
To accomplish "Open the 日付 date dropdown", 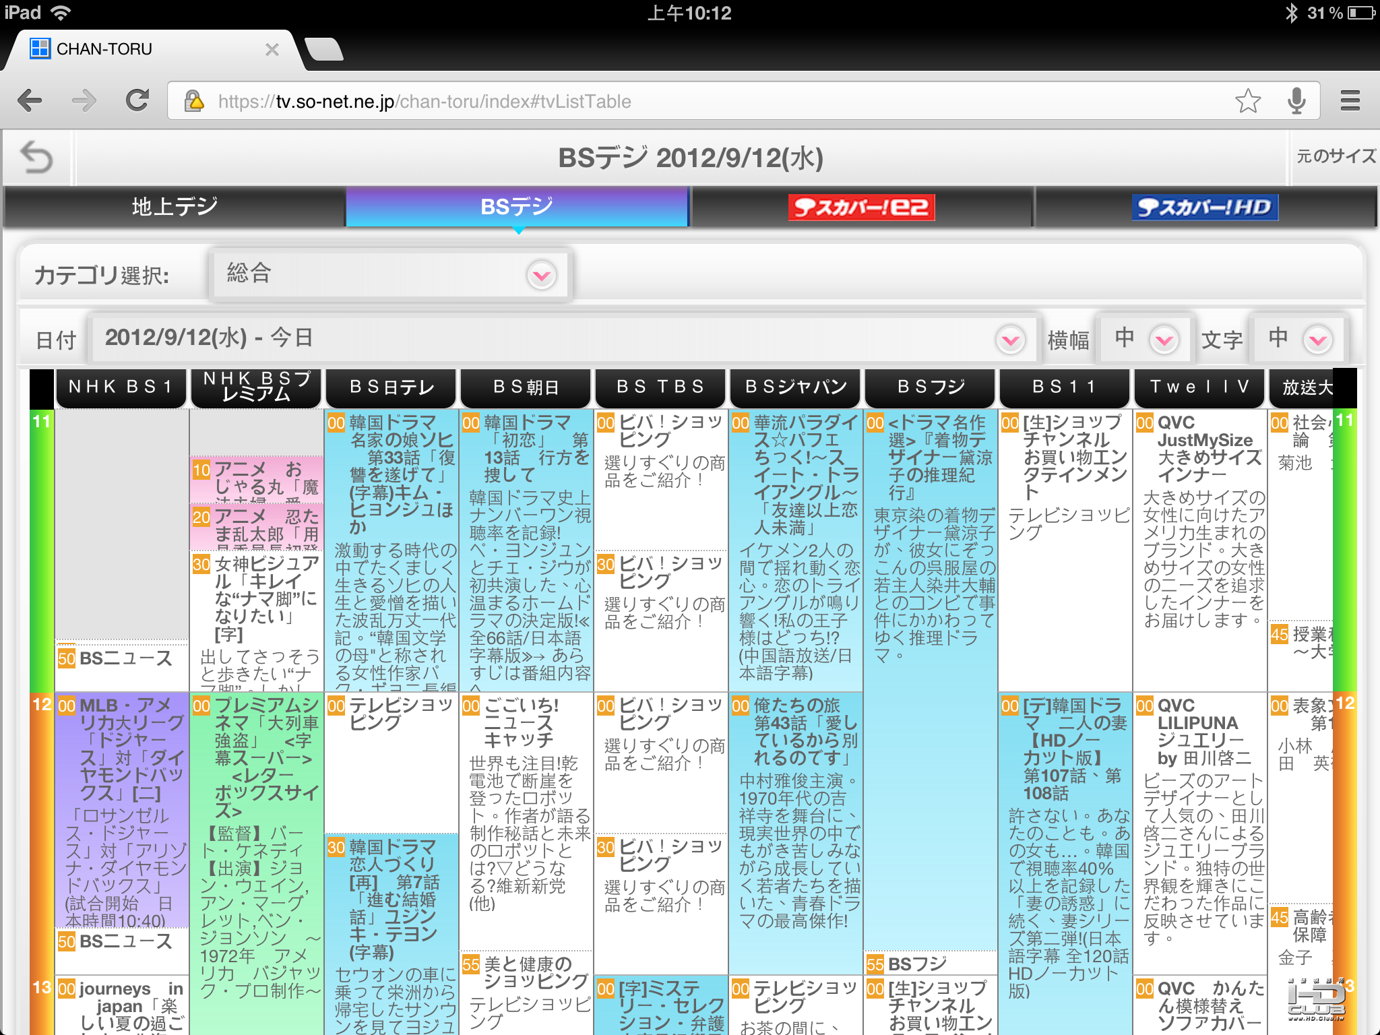I will (x=1010, y=339).
